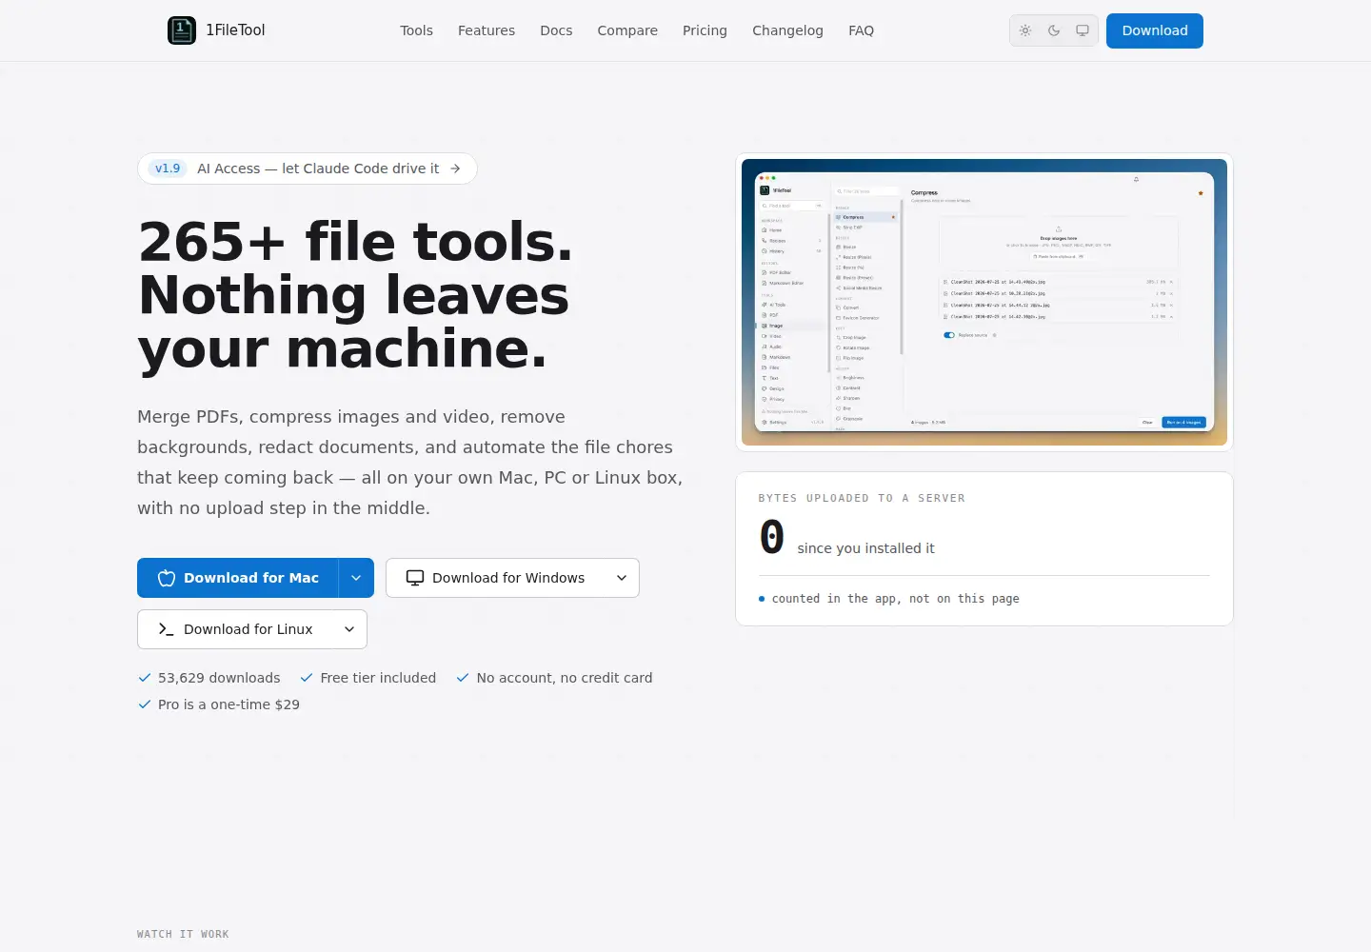This screenshot has width=1371, height=952.
Task: Click 'Pro is a one-time $29' text
Action: coord(228,704)
